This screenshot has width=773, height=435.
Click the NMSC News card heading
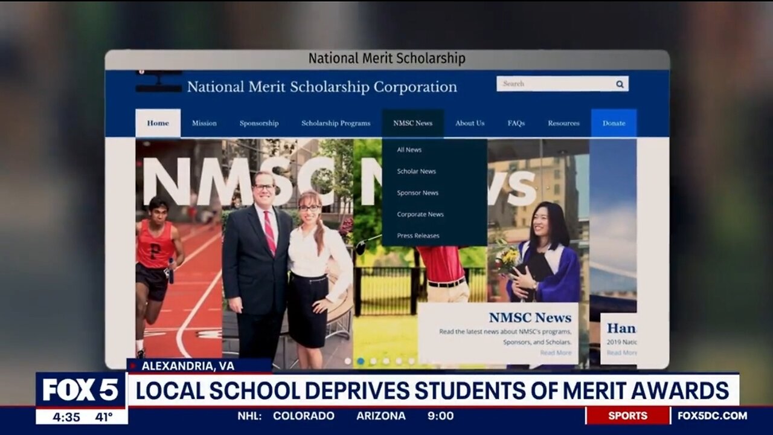(x=530, y=317)
